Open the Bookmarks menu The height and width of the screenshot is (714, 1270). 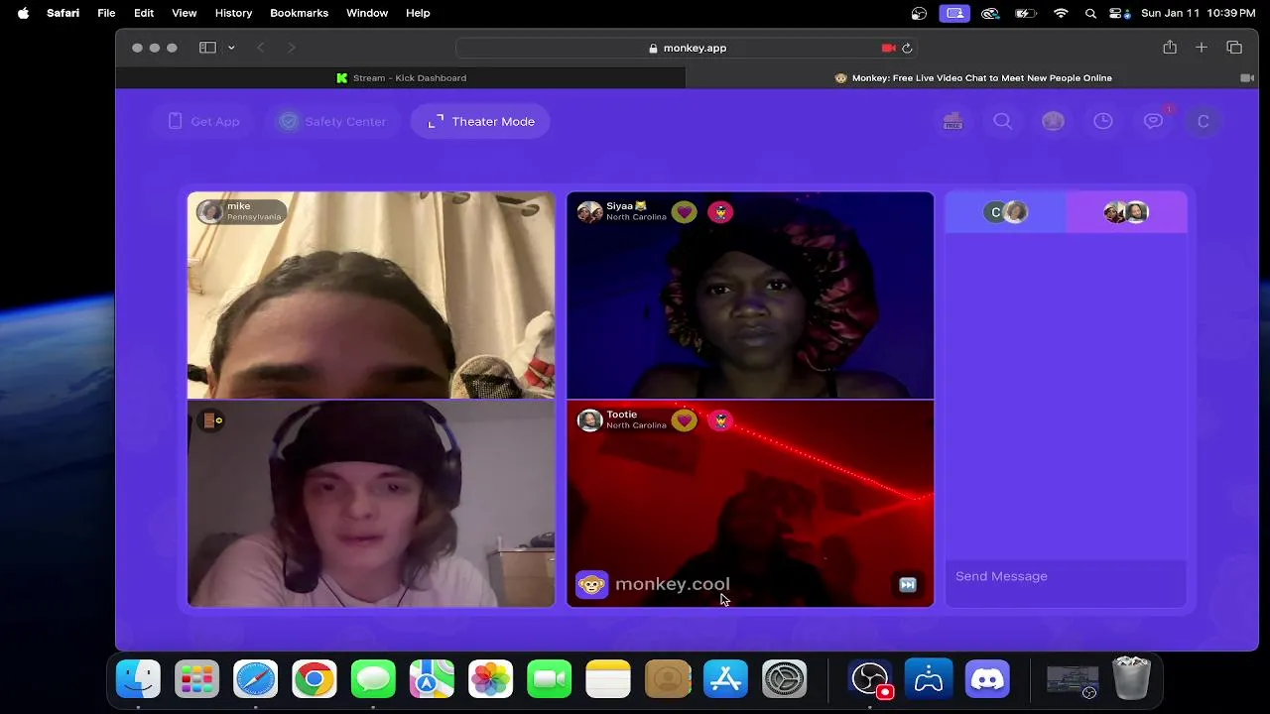coord(299,13)
